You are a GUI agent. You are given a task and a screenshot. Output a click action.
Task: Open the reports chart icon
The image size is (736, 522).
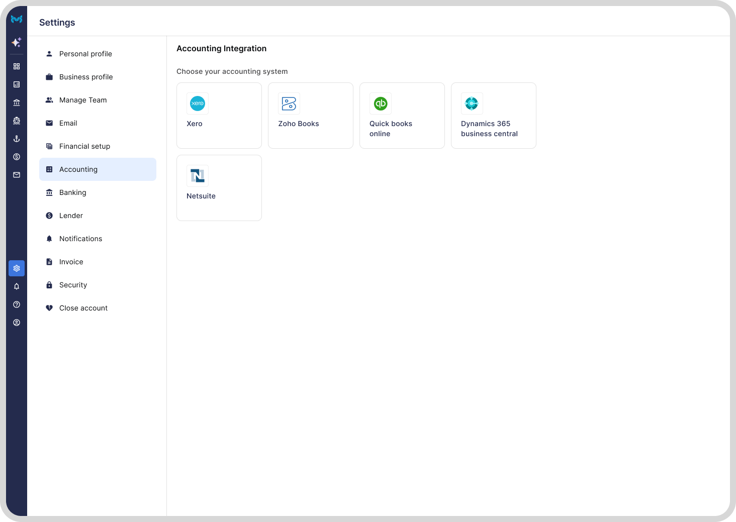click(x=17, y=84)
